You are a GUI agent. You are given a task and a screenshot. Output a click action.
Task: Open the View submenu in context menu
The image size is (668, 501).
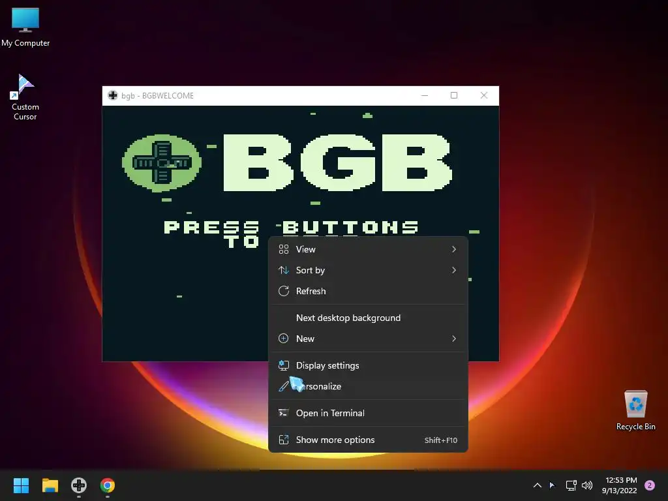pyautogui.click(x=368, y=249)
